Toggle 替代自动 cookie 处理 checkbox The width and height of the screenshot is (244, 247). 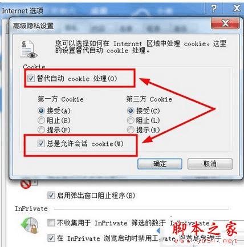coord(31,78)
